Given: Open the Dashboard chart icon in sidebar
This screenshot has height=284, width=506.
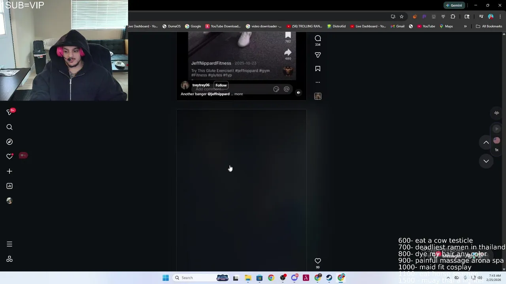Looking at the screenshot, I should coord(9,186).
